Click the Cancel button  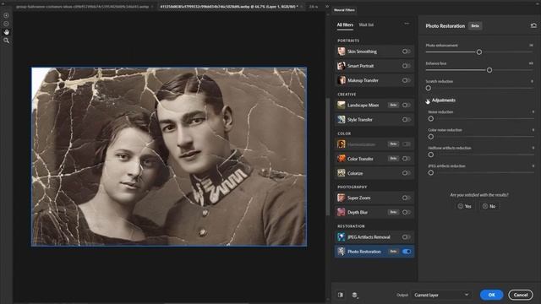coord(521,295)
